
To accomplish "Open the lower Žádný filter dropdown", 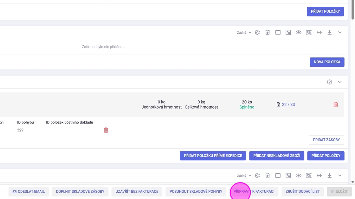I will (x=244, y=176).
